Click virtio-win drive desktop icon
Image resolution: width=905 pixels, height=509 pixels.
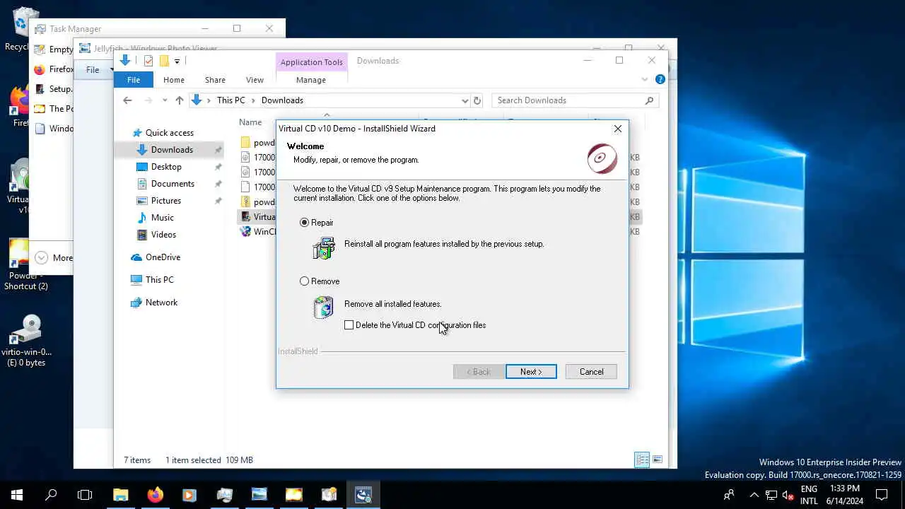[27, 340]
